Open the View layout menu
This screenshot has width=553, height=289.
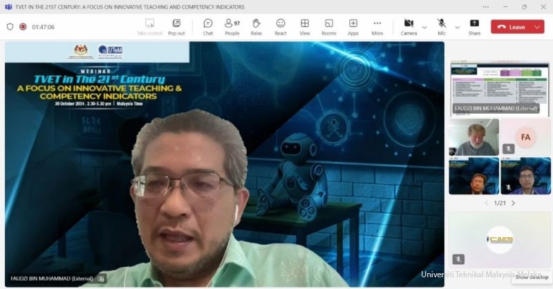tap(305, 26)
